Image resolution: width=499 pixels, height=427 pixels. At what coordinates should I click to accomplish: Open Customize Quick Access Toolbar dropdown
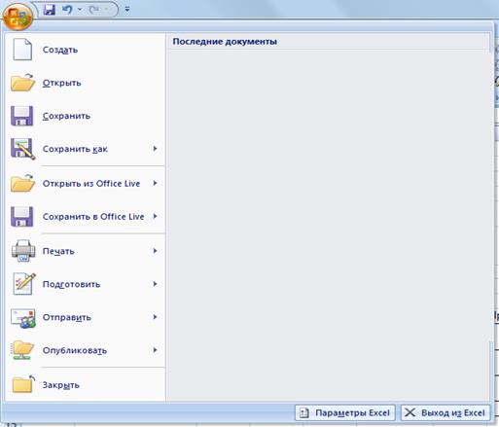tap(127, 10)
